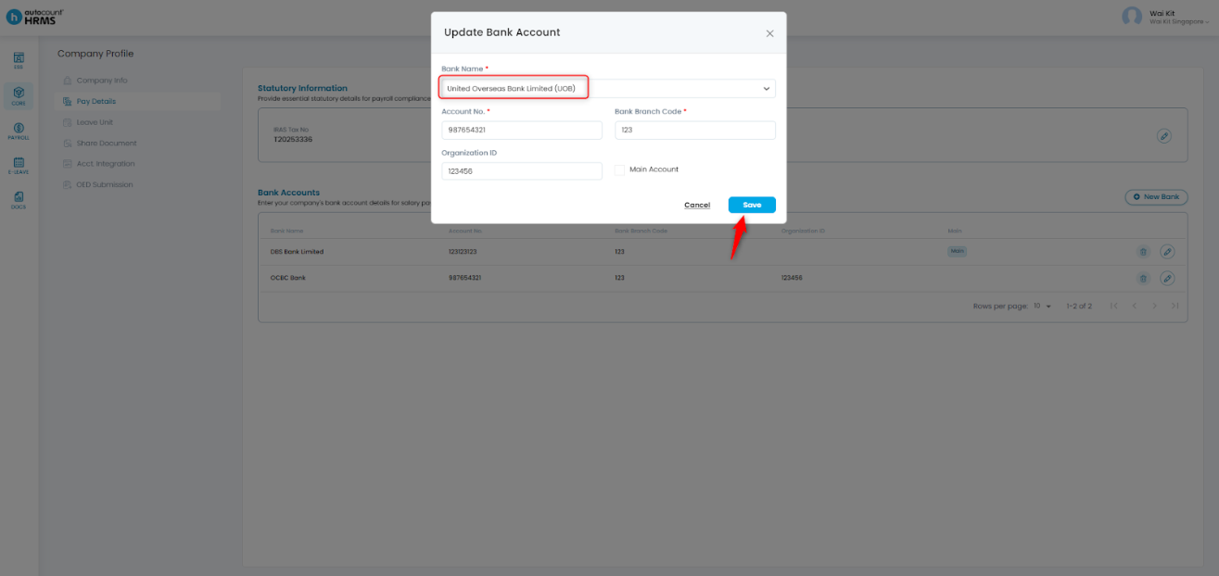Click the AutoCount HRMS logo
Viewport: 1219px width, 576px height.
coord(35,16)
